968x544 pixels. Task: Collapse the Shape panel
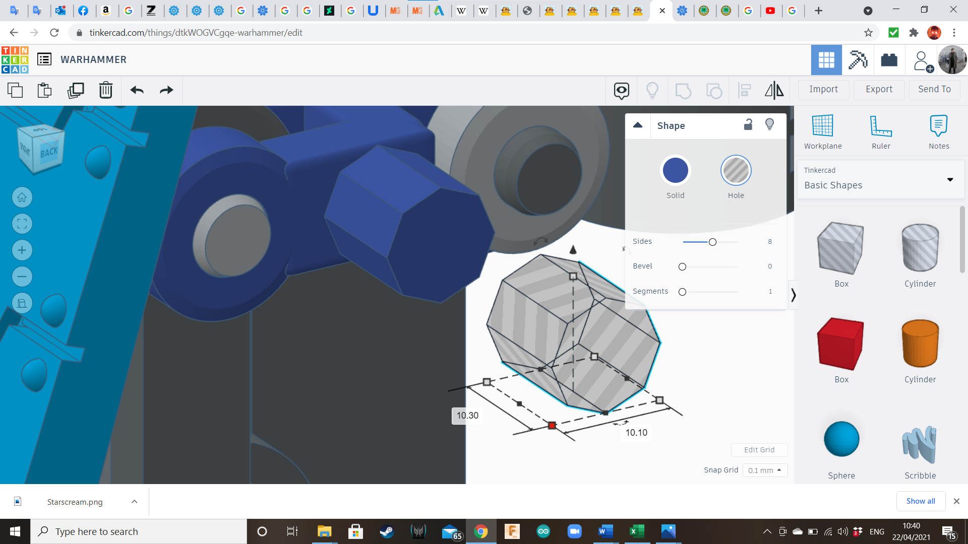point(638,125)
